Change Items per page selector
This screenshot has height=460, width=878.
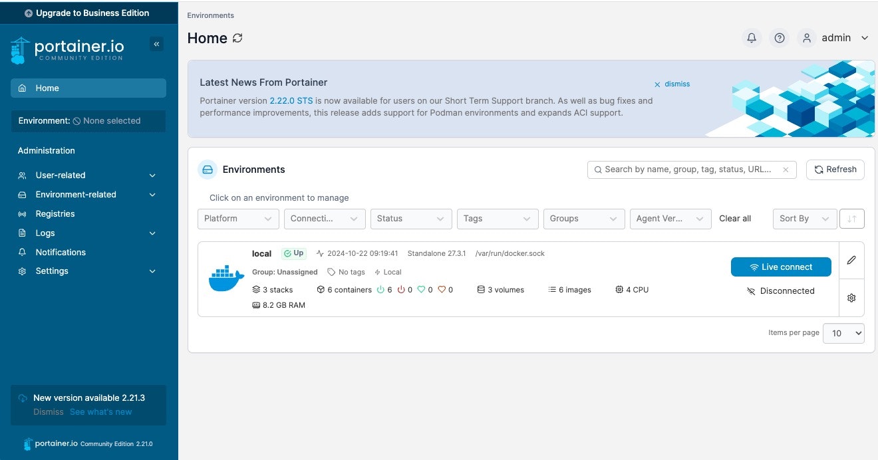coord(843,333)
